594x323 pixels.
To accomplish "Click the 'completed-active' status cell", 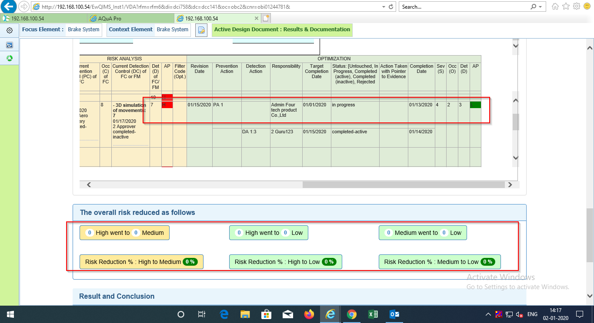I will (355, 137).
